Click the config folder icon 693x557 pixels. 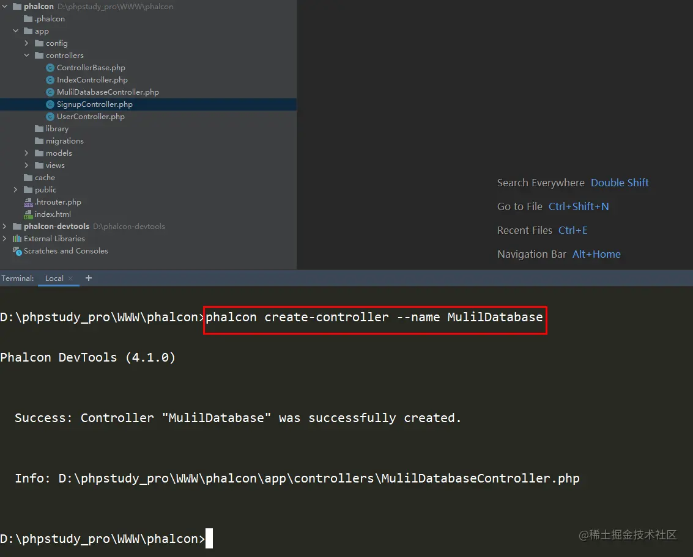[x=39, y=43]
